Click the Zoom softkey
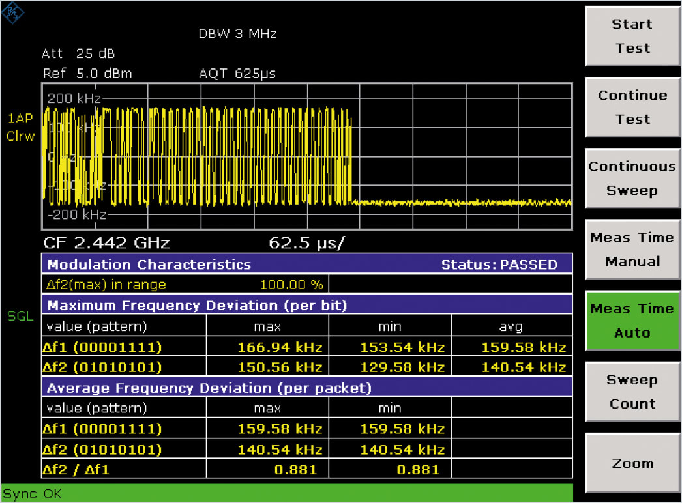Screen dimensions: 682x503 632,463
